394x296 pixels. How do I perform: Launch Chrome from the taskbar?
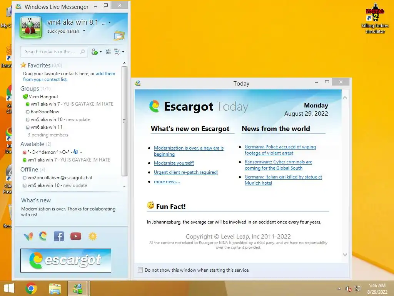click(31, 288)
